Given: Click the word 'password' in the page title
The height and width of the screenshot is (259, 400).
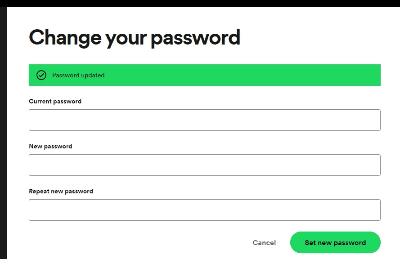Looking at the screenshot, I should click(x=196, y=38).
